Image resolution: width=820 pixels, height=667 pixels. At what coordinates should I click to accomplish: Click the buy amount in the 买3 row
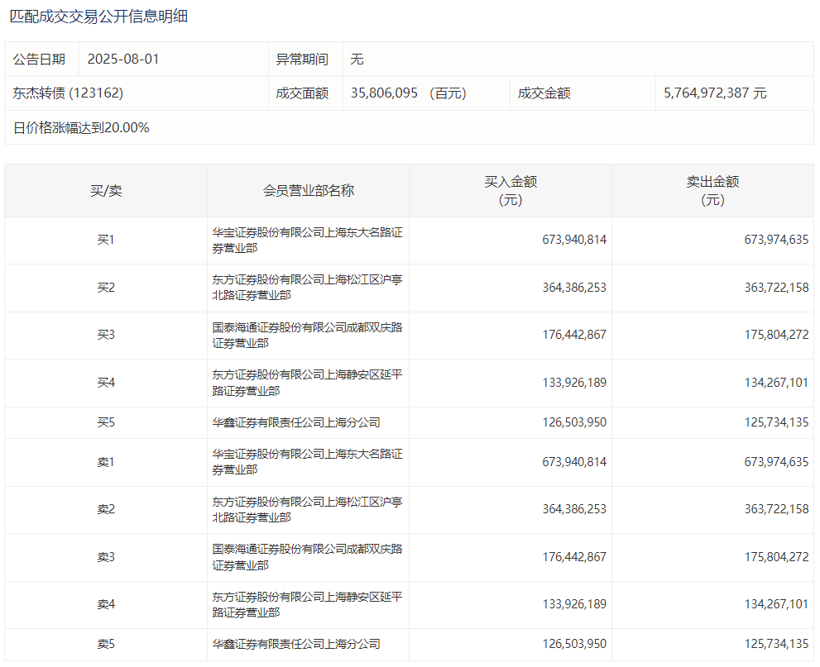[x=574, y=336]
